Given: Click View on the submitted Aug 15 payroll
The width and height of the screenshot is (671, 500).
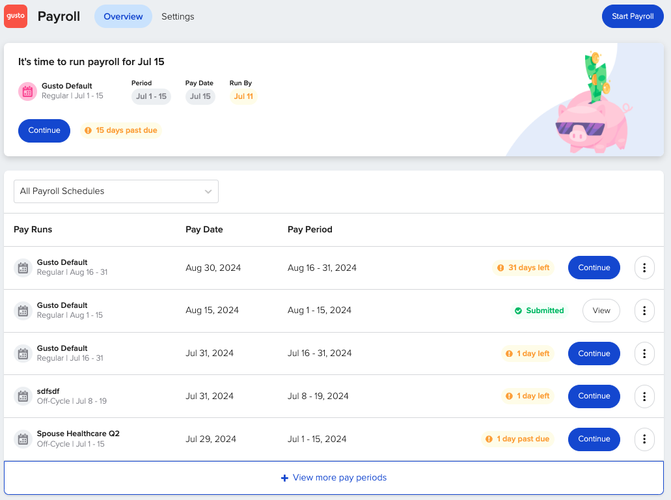Looking at the screenshot, I should tap(601, 311).
